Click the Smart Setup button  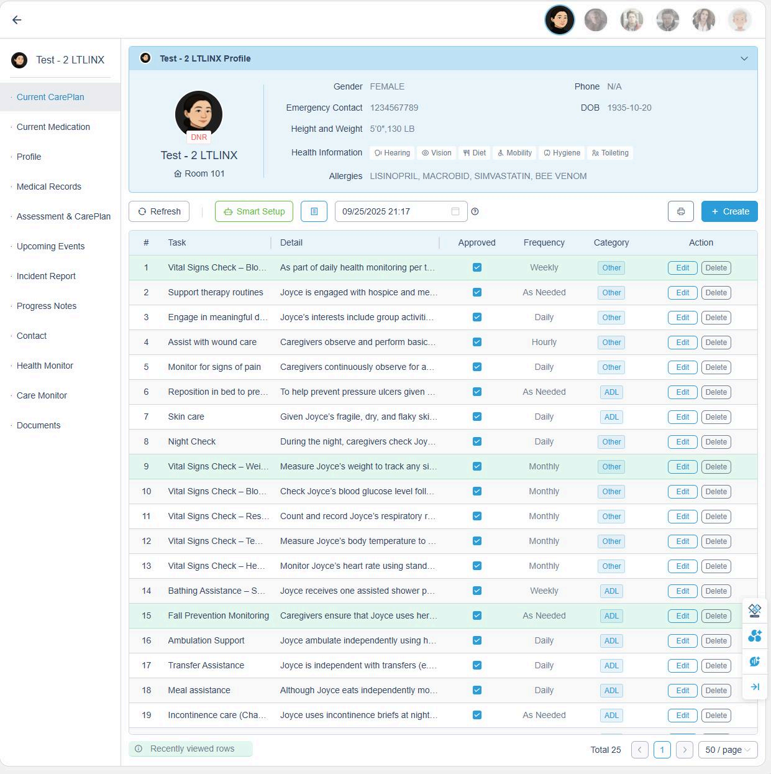point(254,211)
